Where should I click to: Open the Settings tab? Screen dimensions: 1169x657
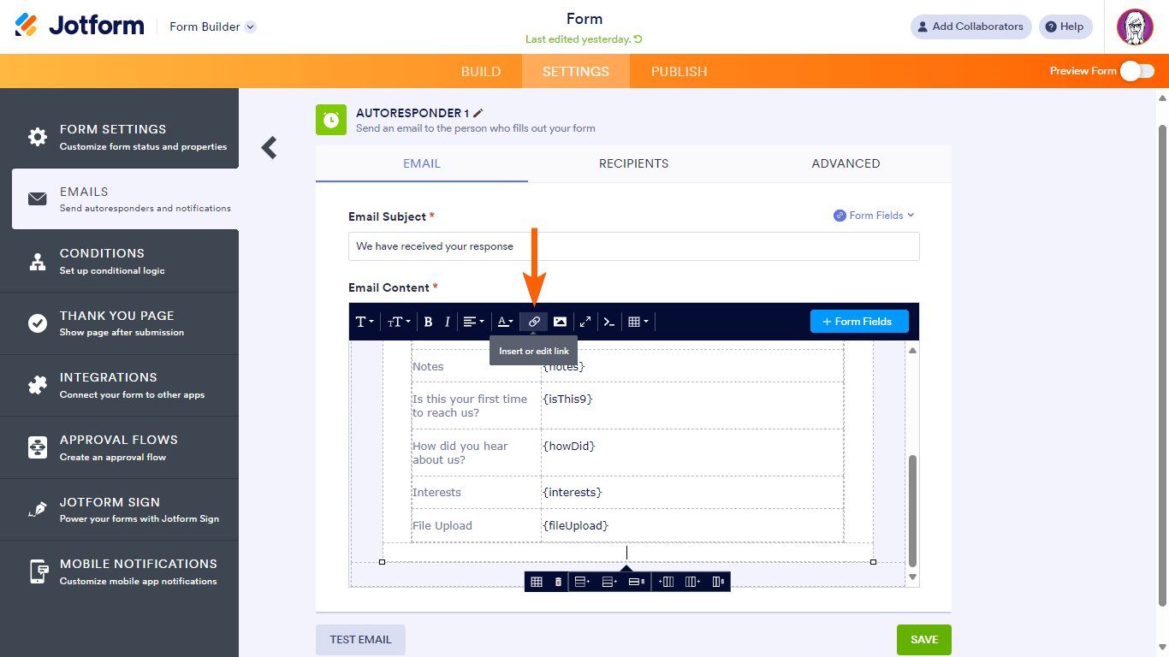point(576,71)
